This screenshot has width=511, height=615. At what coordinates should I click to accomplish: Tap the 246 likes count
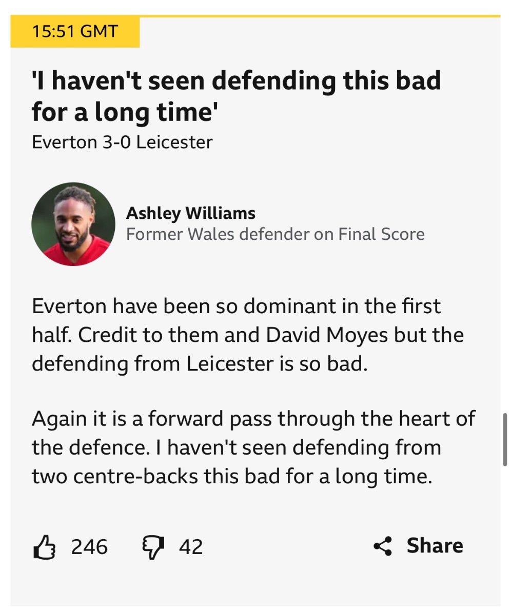[89, 547]
